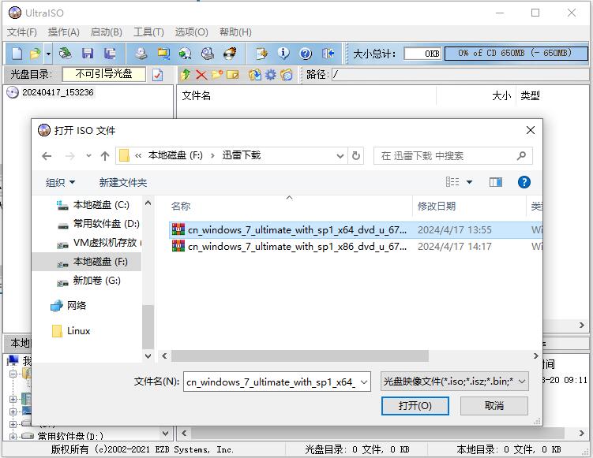The height and width of the screenshot is (458, 593).
Task: Click the 0% of CD 650MB capacity bar
Action: (516, 54)
